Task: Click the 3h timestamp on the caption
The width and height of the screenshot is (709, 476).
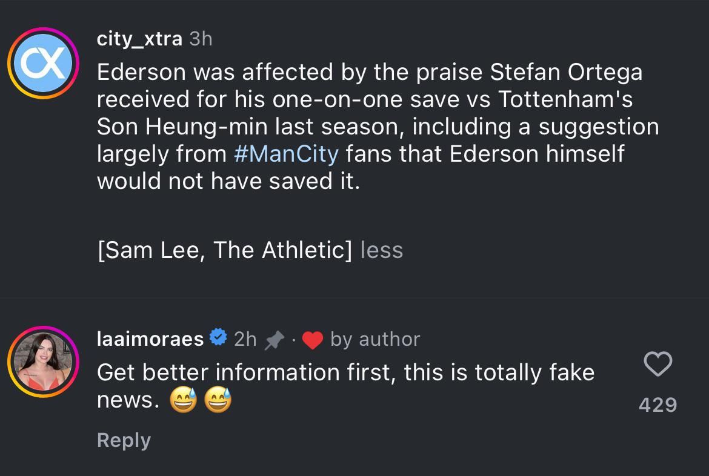Action: (201, 38)
